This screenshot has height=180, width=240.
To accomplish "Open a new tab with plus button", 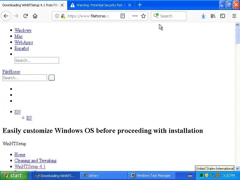I will pyautogui.click(x=139, y=5).
